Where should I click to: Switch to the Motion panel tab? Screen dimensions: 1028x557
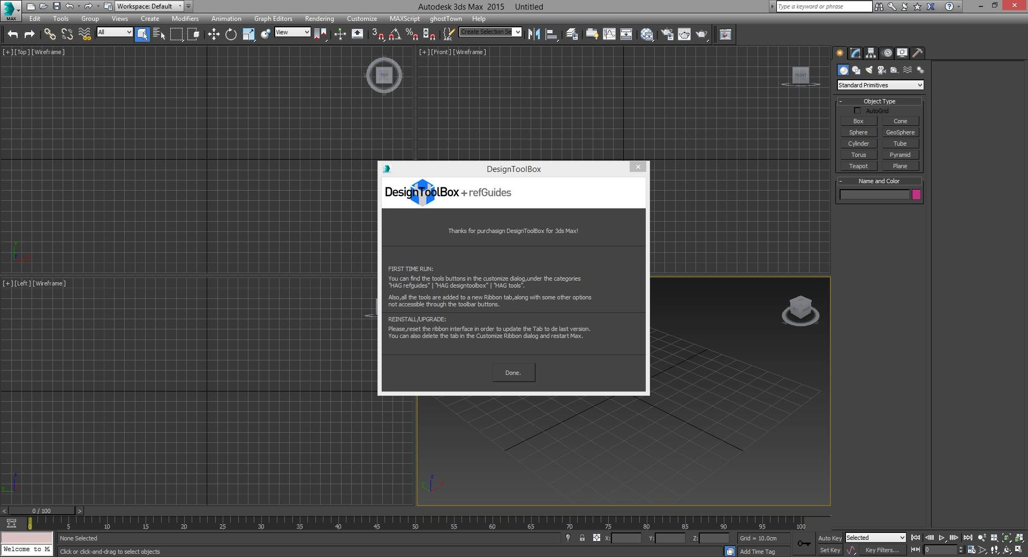(887, 52)
